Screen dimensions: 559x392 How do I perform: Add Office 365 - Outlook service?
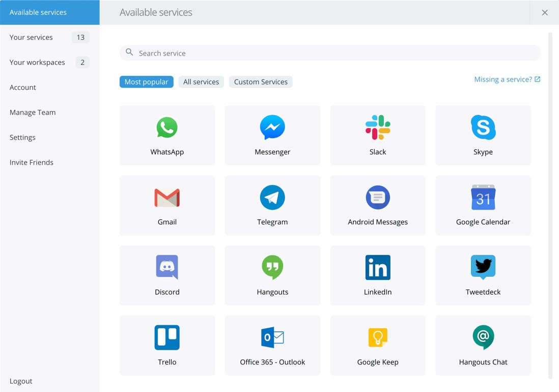click(x=272, y=345)
